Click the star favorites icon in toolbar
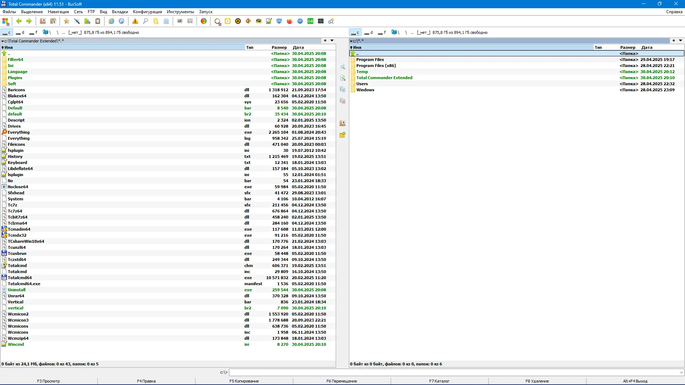The image size is (685, 385). pos(66,21)
